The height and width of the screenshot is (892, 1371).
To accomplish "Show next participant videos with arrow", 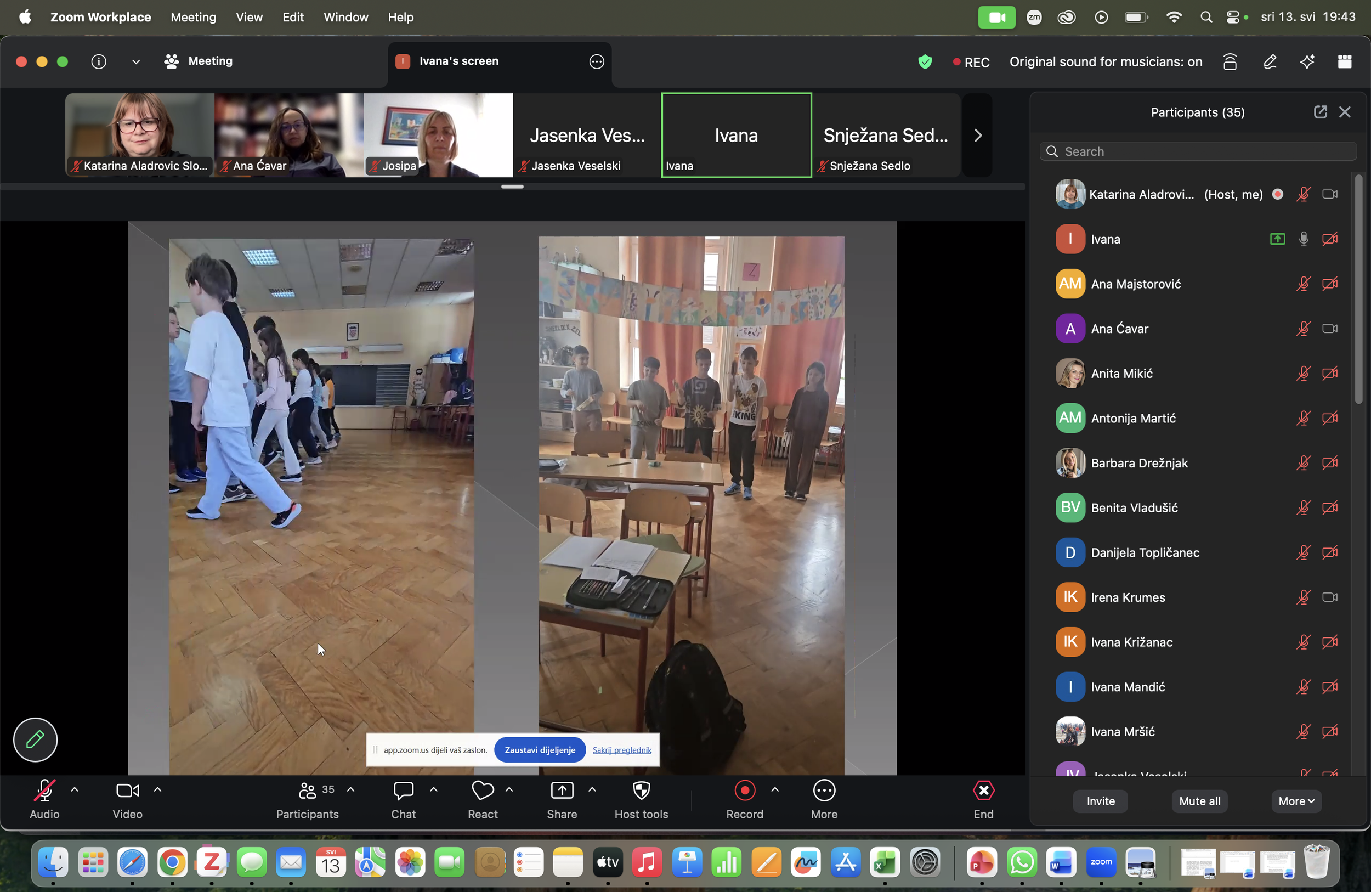I will point(978,136).
